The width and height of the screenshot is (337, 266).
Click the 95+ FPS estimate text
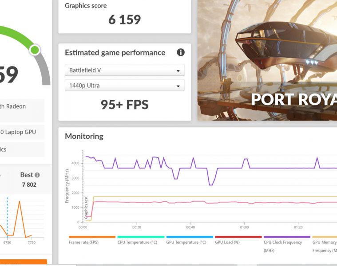[125, 105]
